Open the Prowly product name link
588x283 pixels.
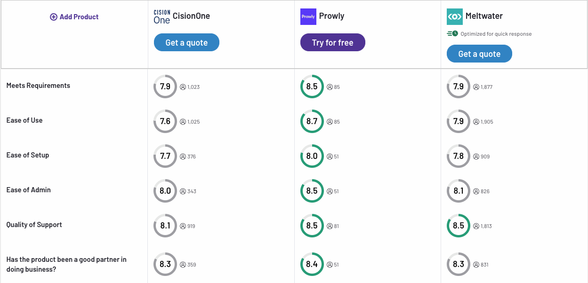[x=331, y=16]
